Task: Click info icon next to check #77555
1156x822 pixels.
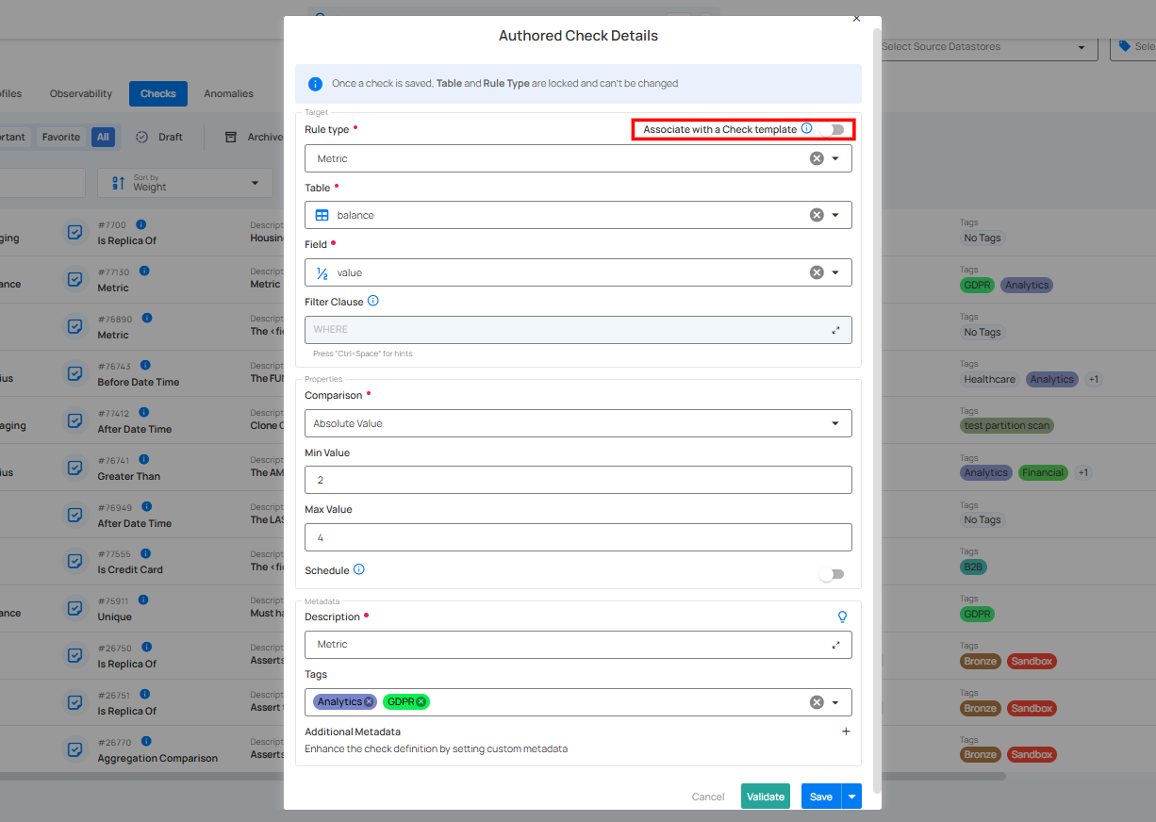Action: pyautogui.click(x=146, y=553)
